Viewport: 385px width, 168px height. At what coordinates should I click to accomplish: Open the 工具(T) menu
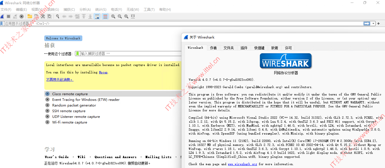(149, 10)
